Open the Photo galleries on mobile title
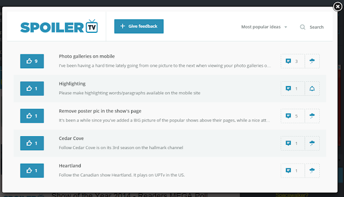 pos(87,56)
